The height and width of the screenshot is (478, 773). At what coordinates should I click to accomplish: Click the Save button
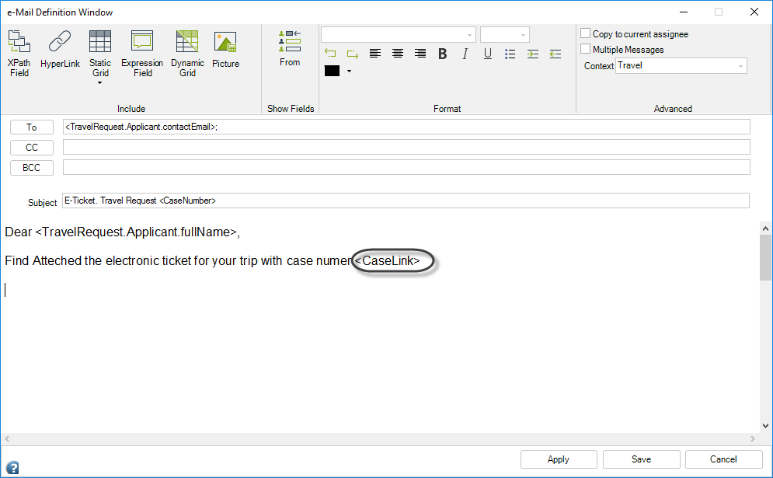point(642,459)
